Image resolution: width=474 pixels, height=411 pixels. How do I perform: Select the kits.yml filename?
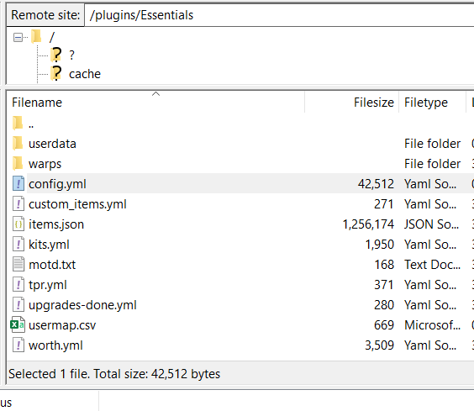(x=49, y=245)
